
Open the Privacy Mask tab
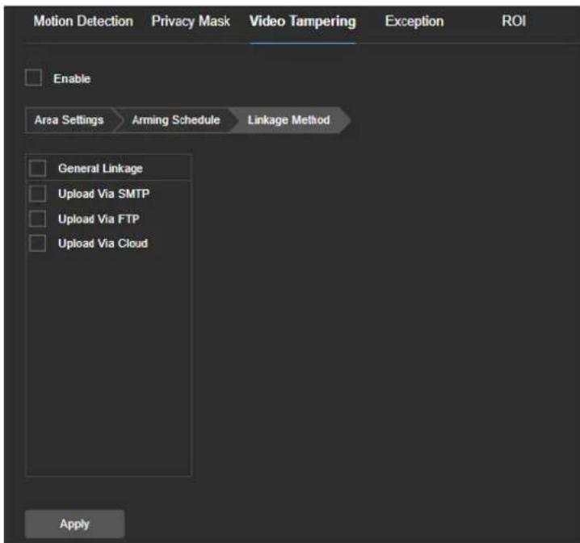tap(191, 21)
